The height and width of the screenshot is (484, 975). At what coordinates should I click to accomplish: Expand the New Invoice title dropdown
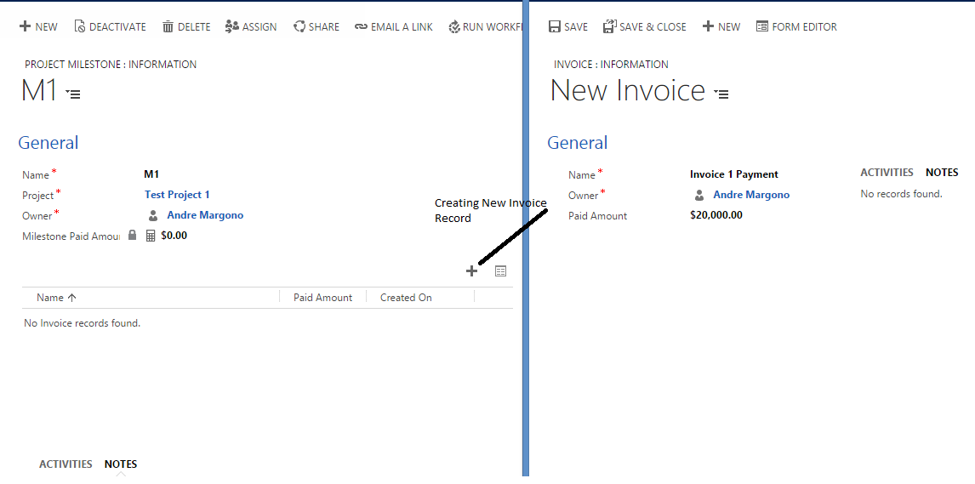click(721, 94)
